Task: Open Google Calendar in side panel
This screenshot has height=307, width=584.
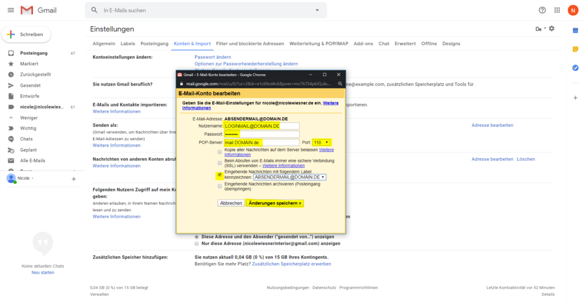Action: (575, 29)
